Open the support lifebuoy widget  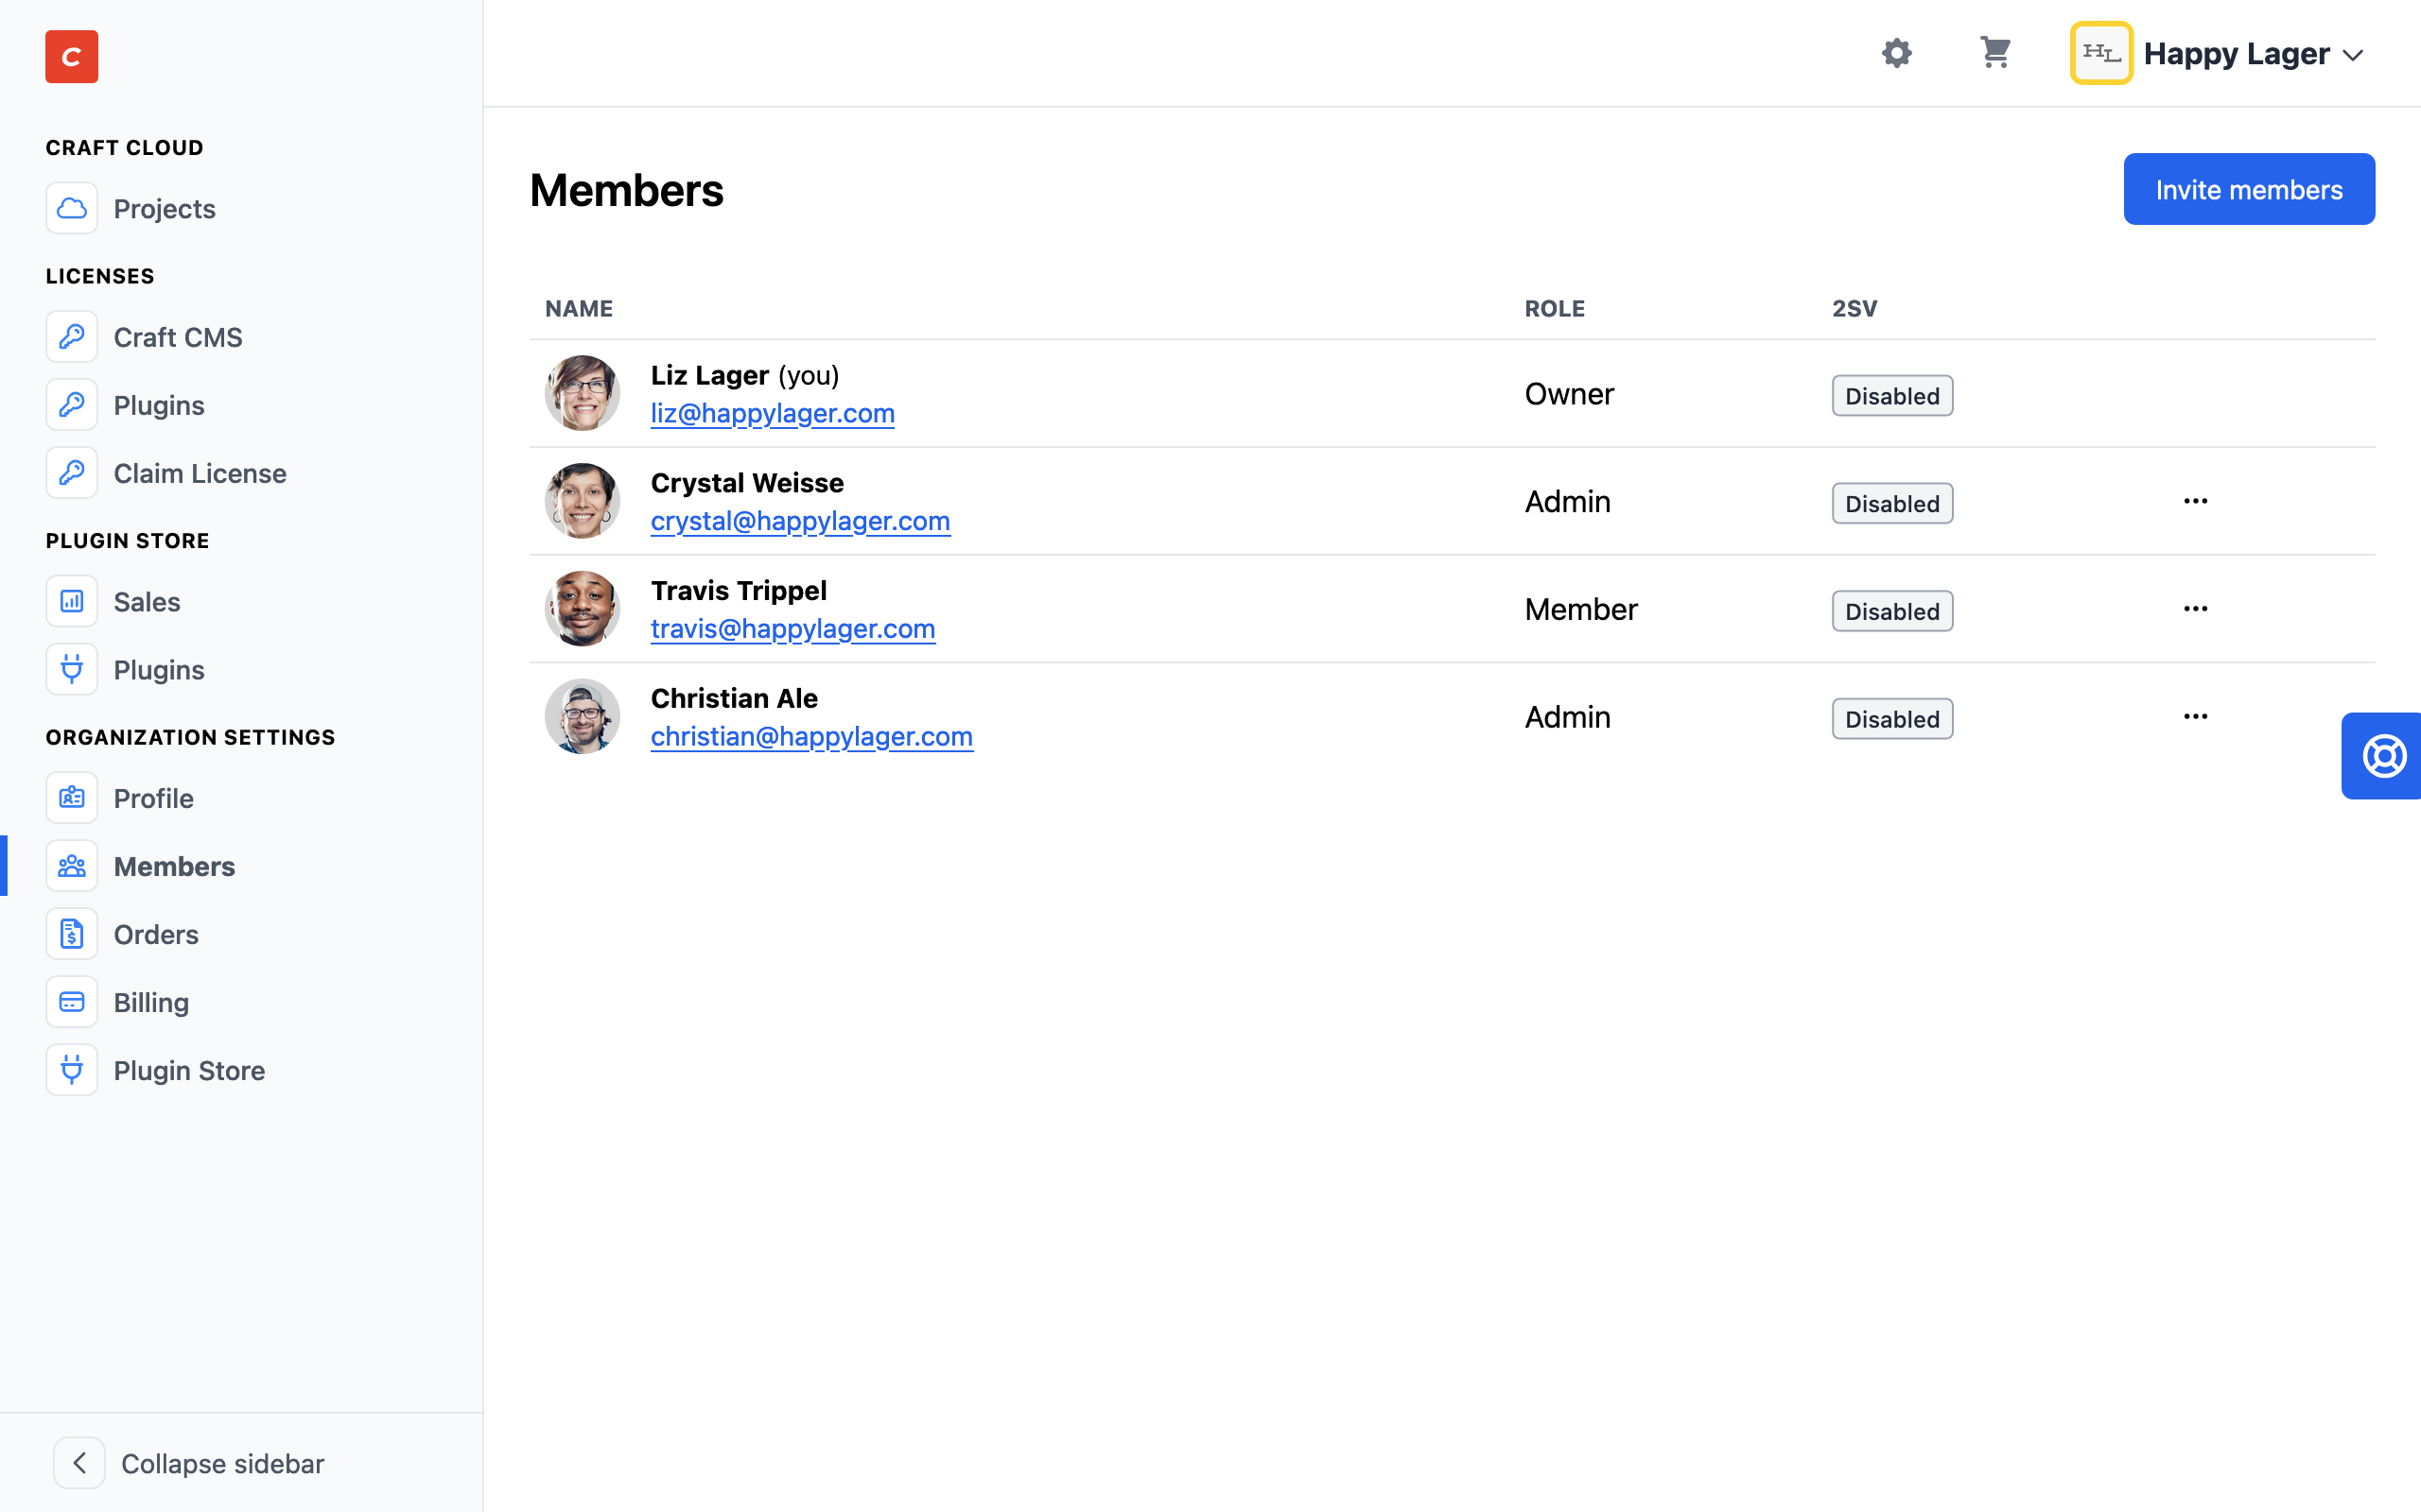click(2382, 756)
